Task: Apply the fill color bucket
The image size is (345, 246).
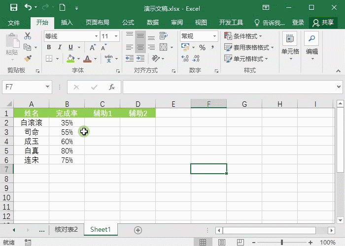Action: point(70,59)
